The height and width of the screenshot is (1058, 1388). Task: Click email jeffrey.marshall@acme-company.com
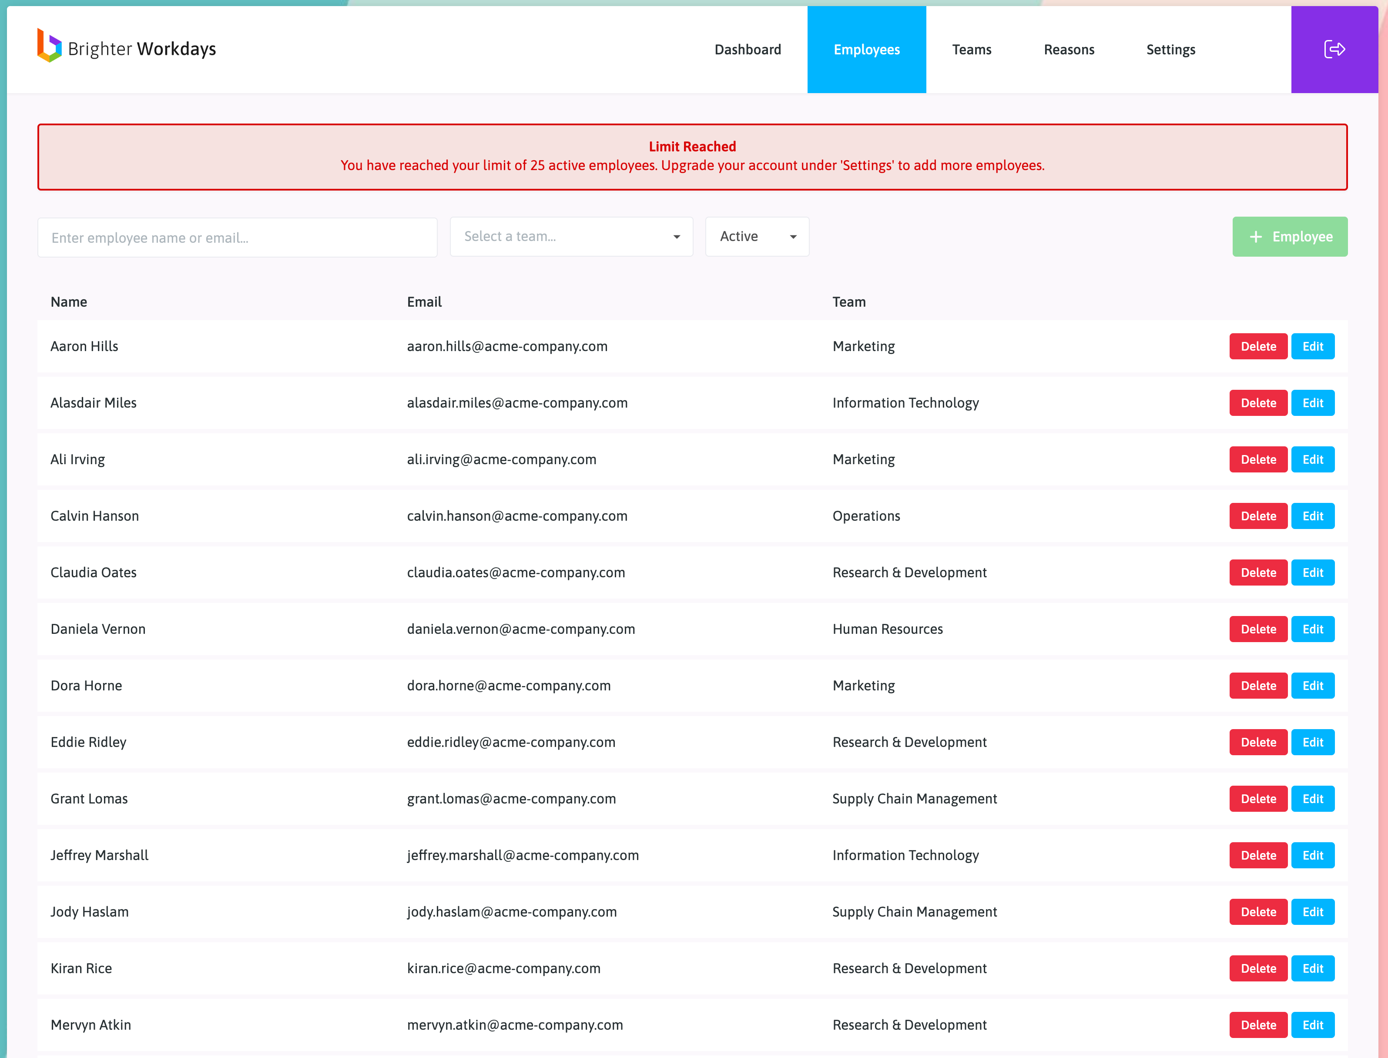[x=523, y=855]
